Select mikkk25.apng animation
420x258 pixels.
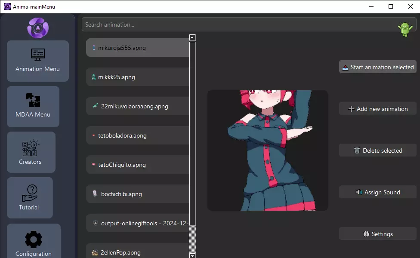click(x=137, y=77)
